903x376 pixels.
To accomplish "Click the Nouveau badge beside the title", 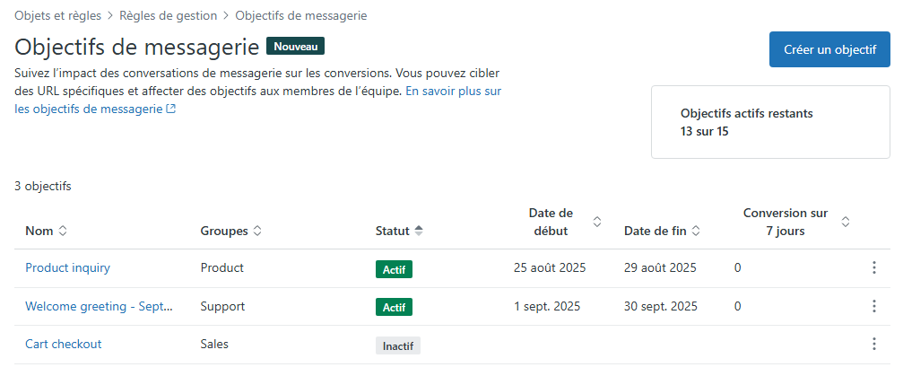I will point(295,46).
